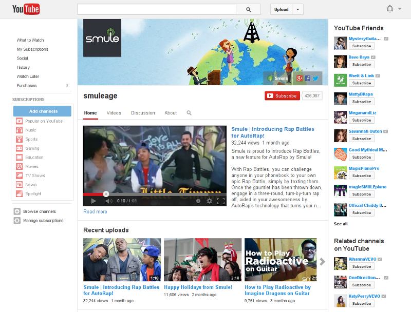
Task: Expand description with Read more
Action: pos(95,211)
